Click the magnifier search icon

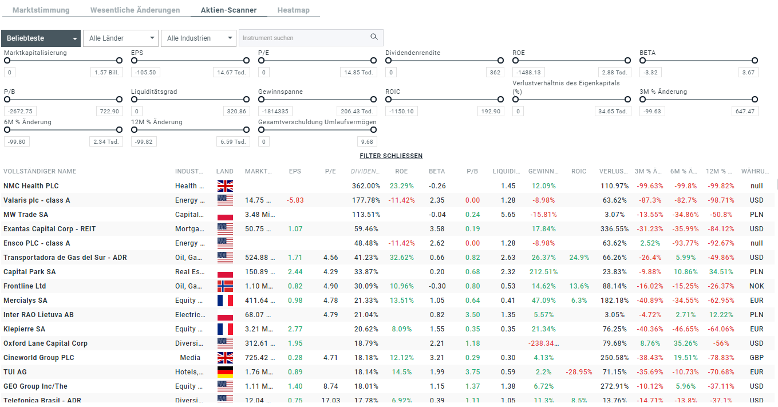374,37
